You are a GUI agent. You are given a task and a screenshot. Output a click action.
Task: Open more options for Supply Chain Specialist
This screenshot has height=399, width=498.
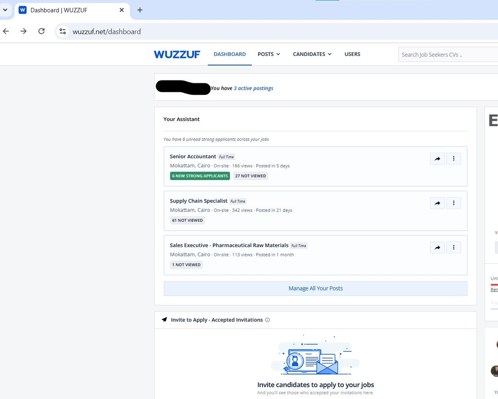(x=454, y=203)
